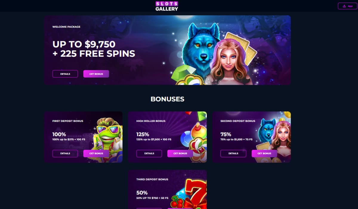358x209 pixels.
Task: View Second Deposit Bonus details
Action: [x=233, y=153]
